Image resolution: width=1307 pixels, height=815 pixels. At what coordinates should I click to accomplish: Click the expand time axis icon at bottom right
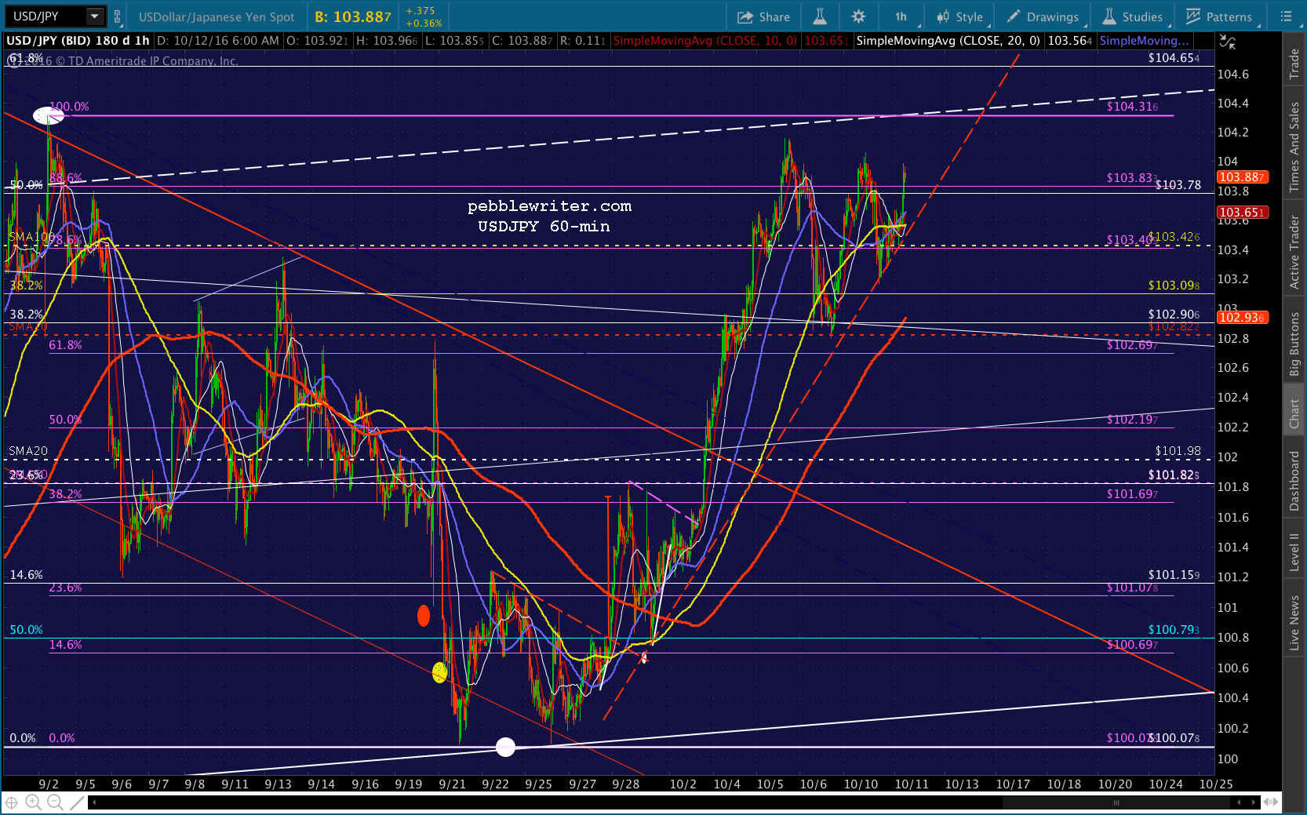tap(1271, 802)
